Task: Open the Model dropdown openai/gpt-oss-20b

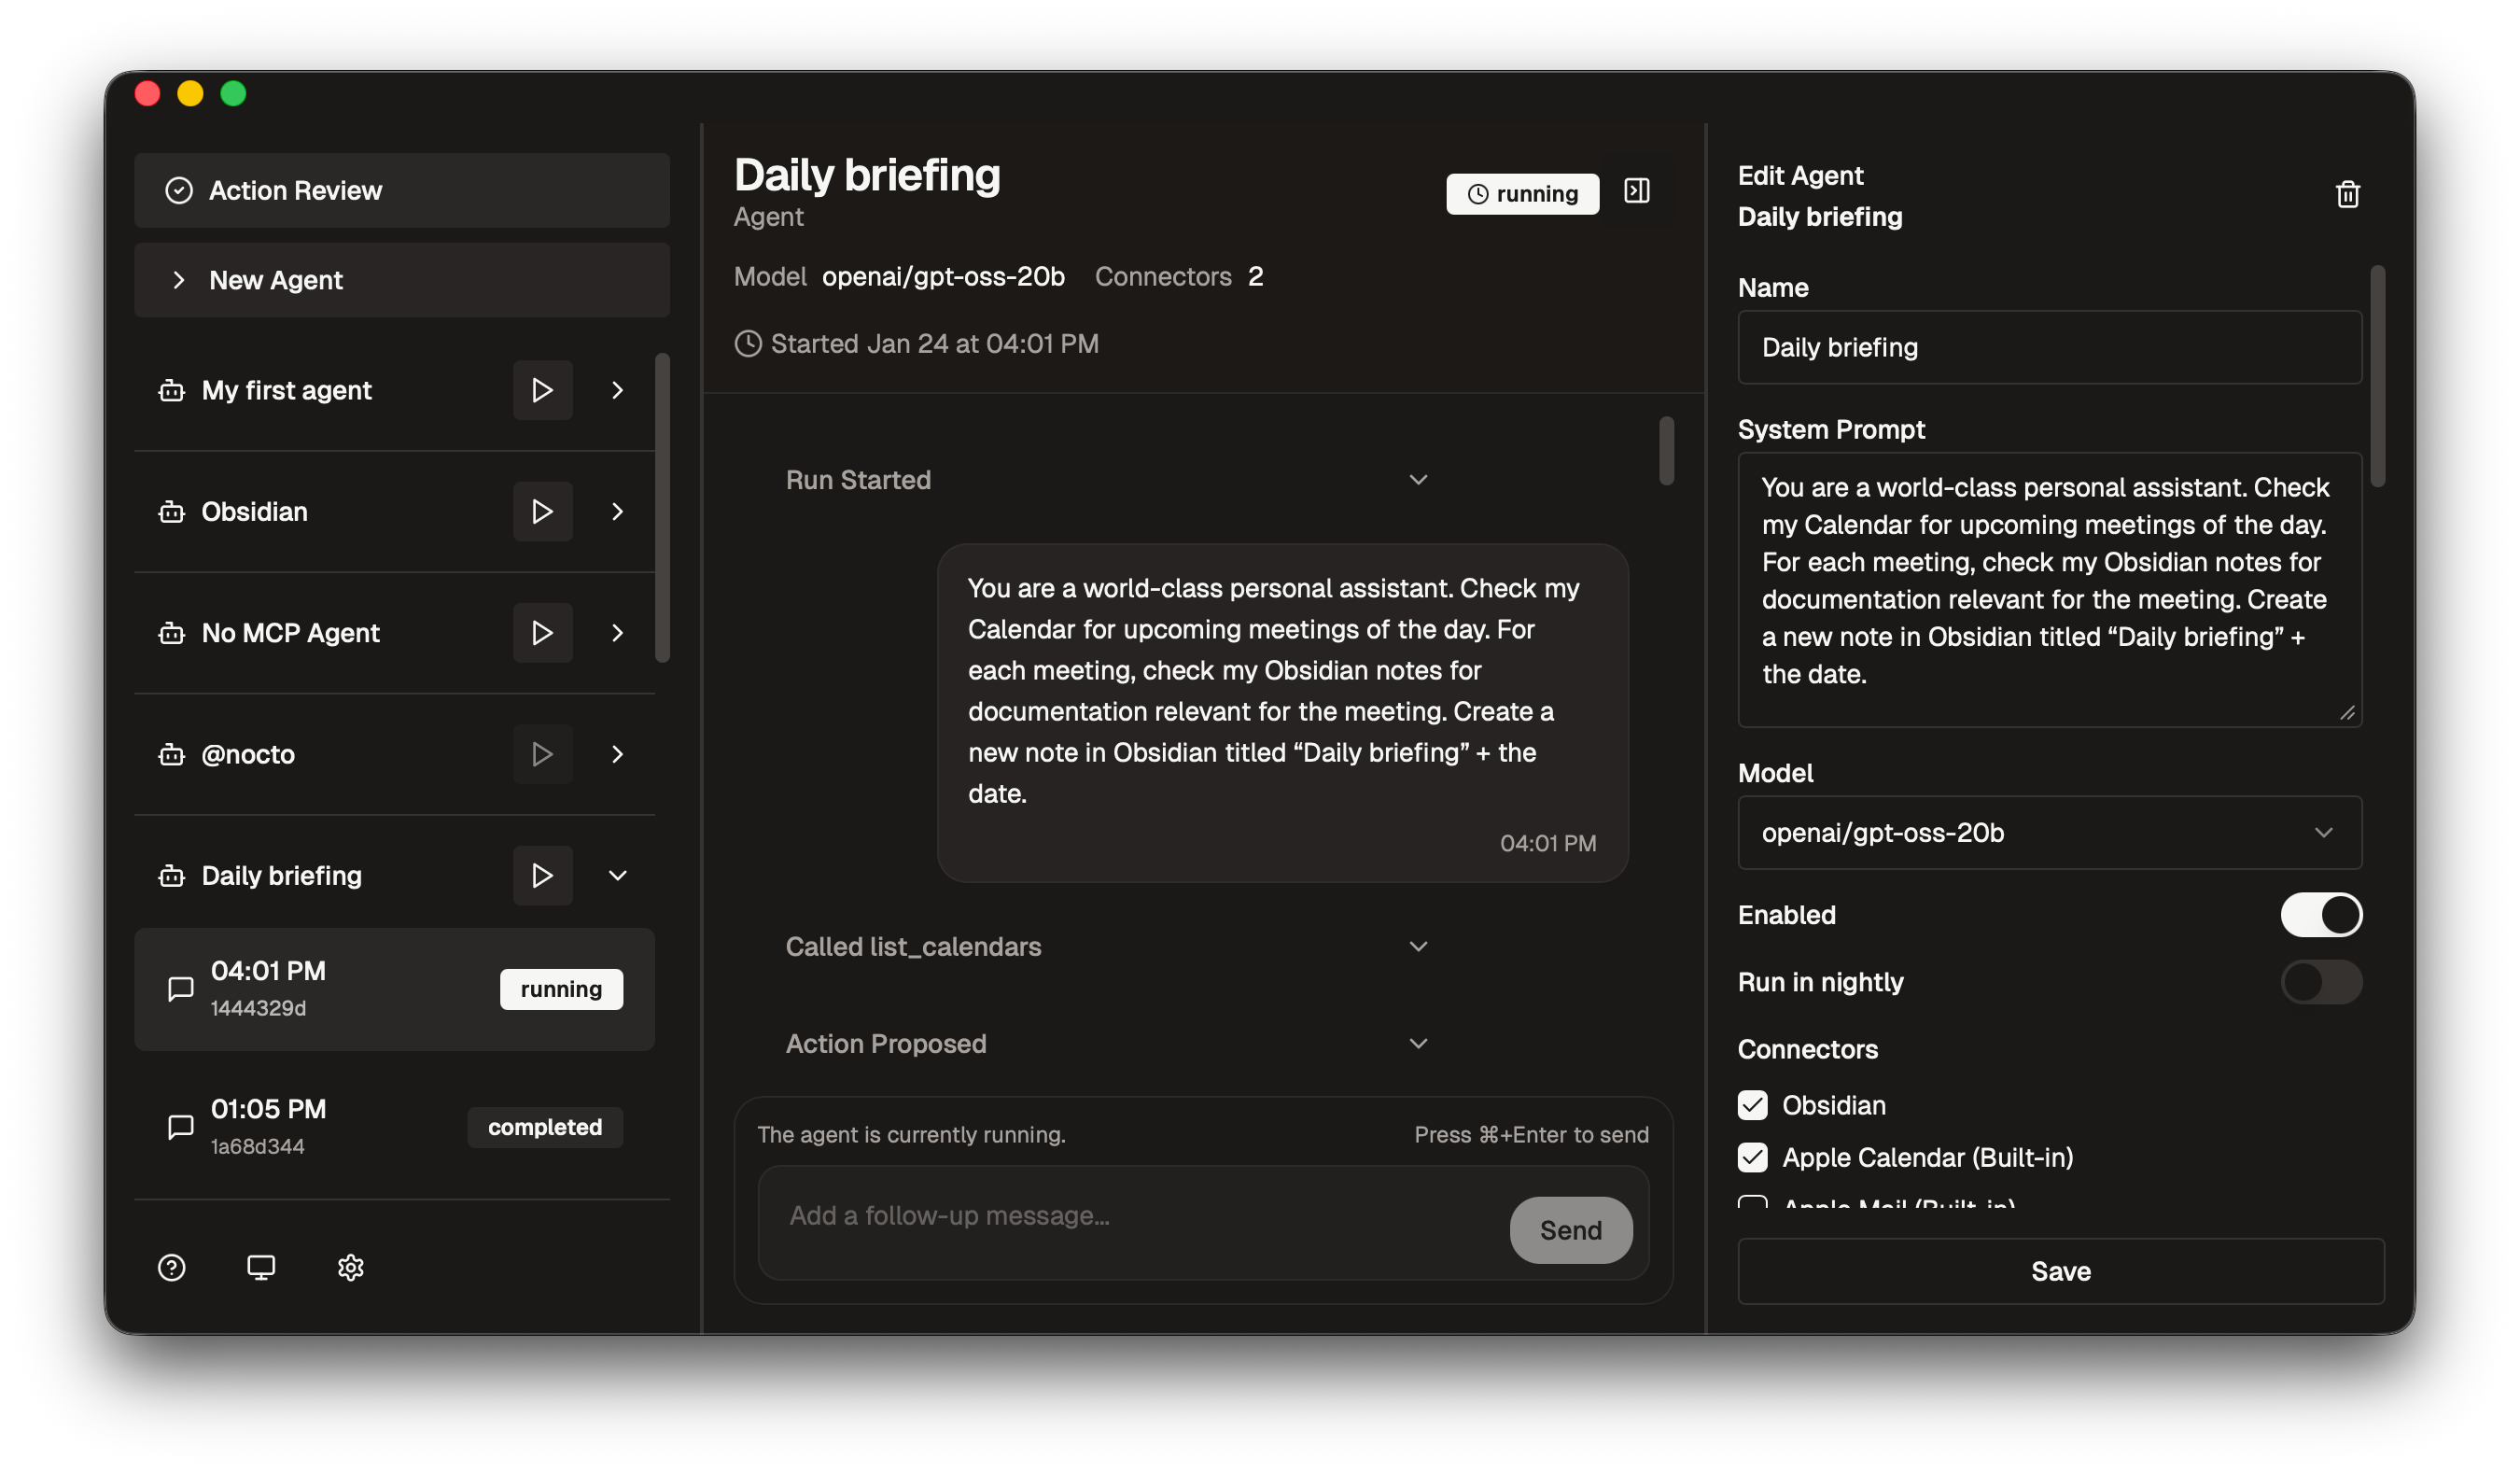Action: (2048, 833)
